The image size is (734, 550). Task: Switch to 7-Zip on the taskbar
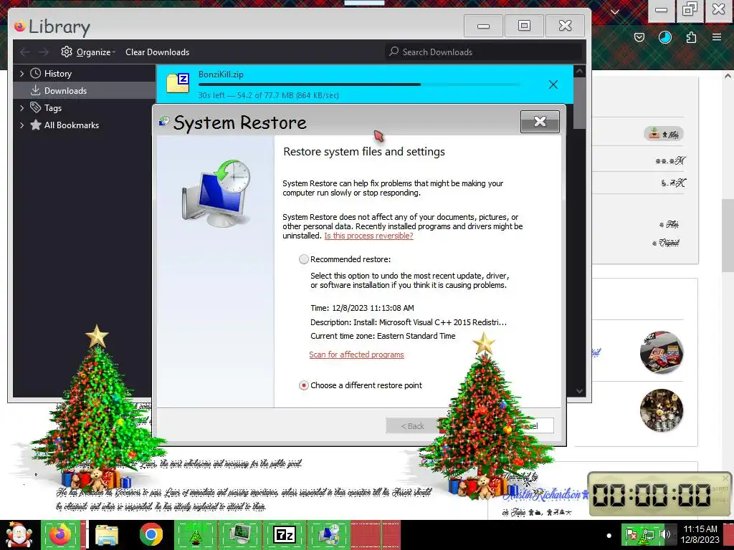click(285, 534)
